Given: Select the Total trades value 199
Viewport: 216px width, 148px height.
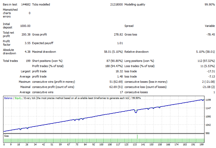Looking at the screenshot, I should pos(28,61).
